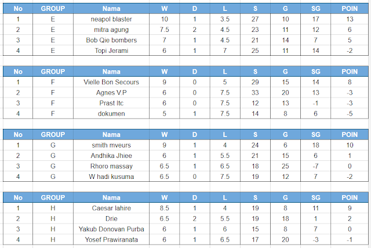Viewport: 371px width, 248px height.
Task: Click the 'smith mveurs' cell
Action: 111,145
